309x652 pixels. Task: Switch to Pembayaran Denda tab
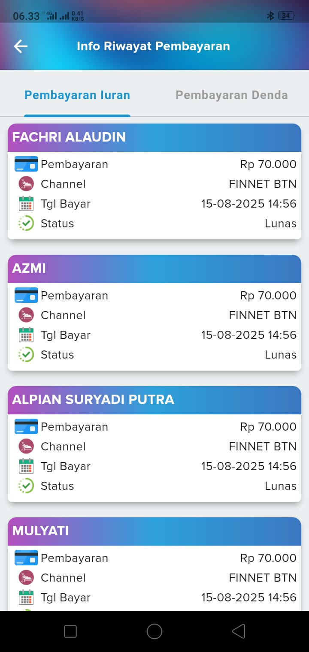232,95
